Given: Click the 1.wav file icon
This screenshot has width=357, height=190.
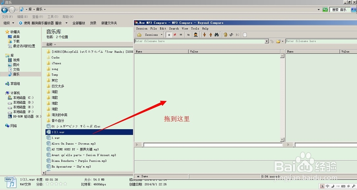Looking at the screenshot, I should click(x=49, y=137).
